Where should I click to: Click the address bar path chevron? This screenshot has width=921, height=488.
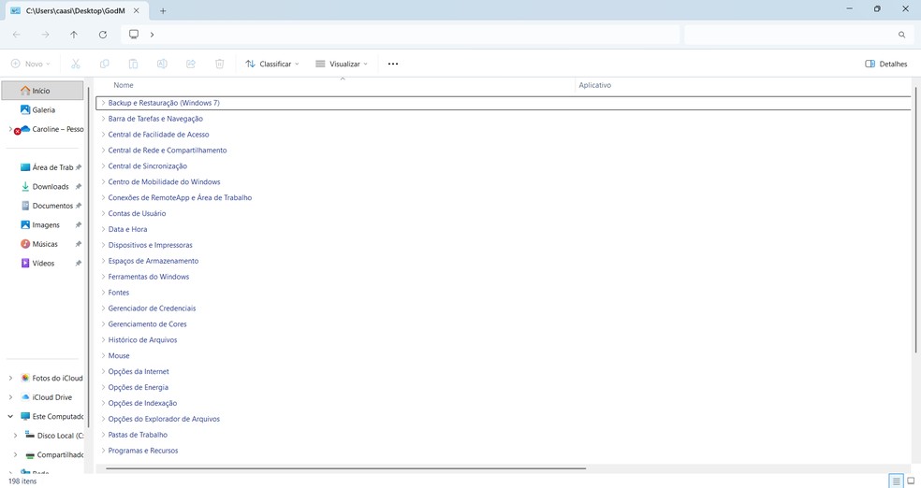(153, 35)
